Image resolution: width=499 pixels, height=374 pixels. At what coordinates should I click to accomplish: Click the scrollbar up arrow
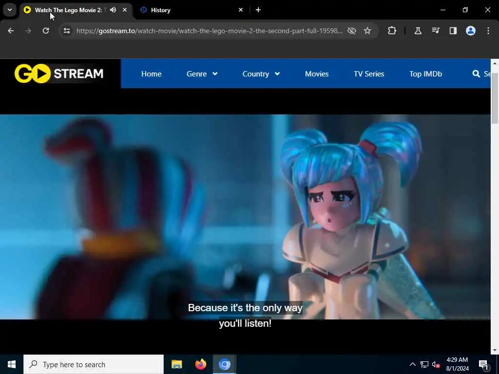tap(495, 63)
